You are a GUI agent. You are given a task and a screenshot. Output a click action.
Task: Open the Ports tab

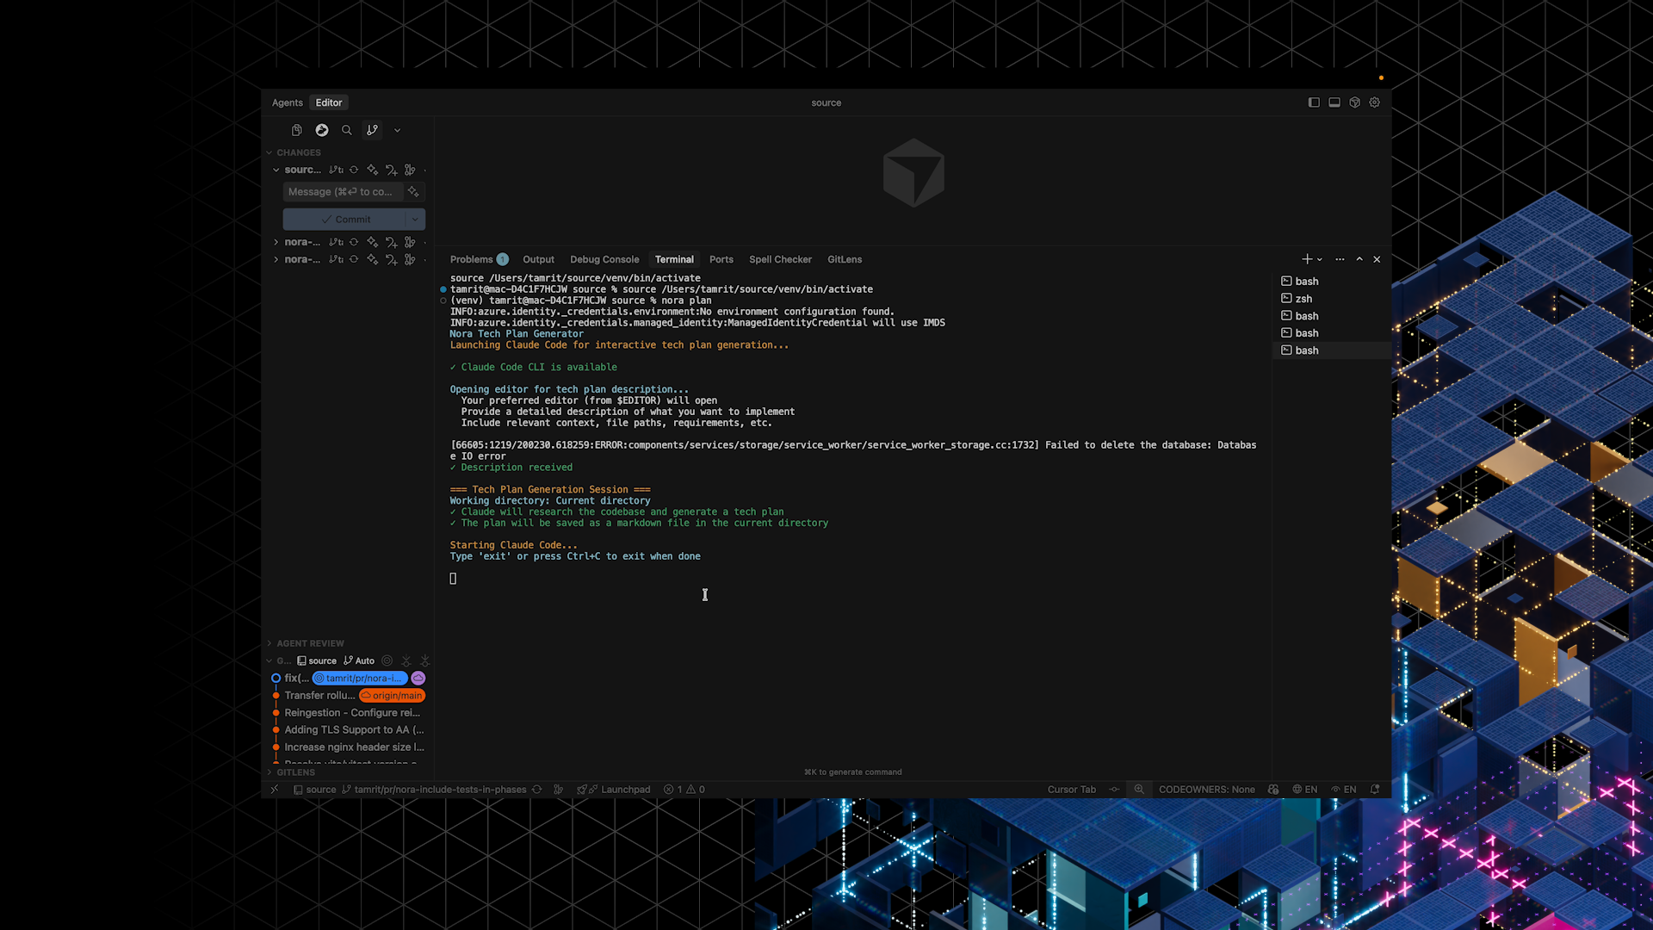(x=721, y=259)
